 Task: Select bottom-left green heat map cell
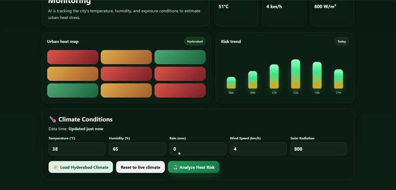click(73, 90)
